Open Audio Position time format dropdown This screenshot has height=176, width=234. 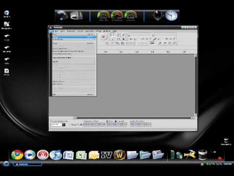click(150, 125)
